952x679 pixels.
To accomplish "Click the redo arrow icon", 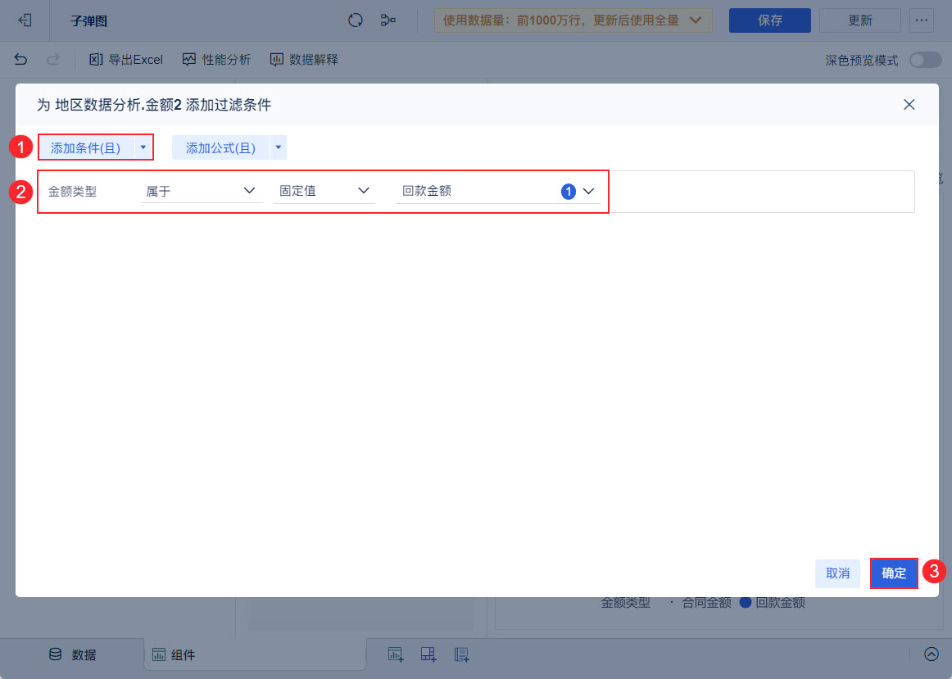I will click(53, 60).
